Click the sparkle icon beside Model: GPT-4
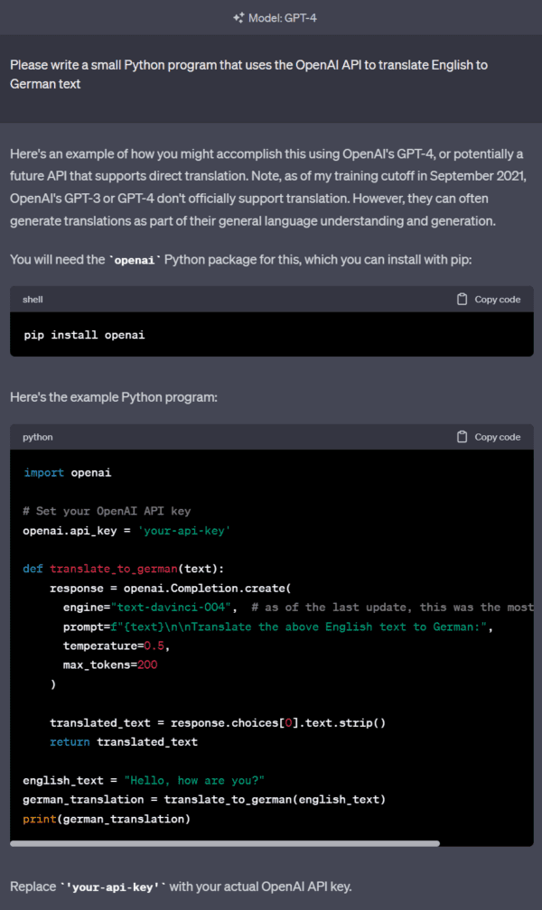 point(238,18)
